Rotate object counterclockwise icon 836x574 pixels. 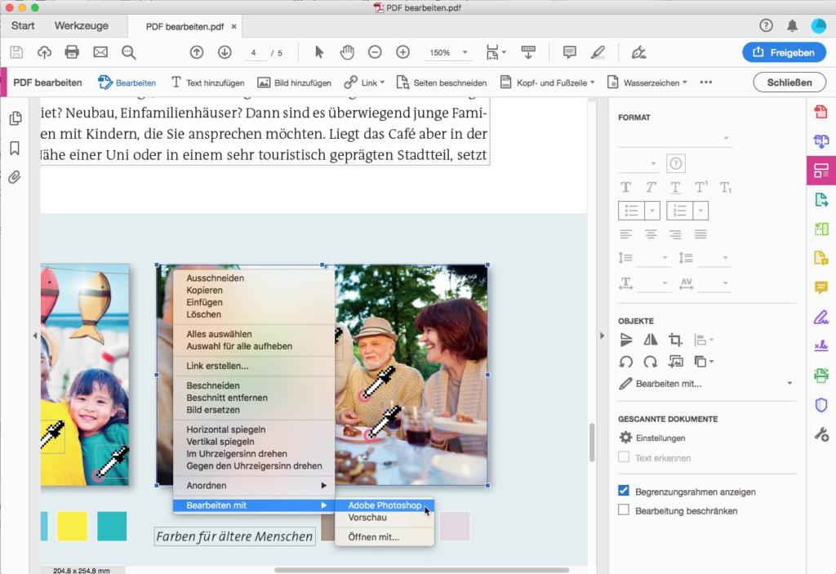coord(626,363)
